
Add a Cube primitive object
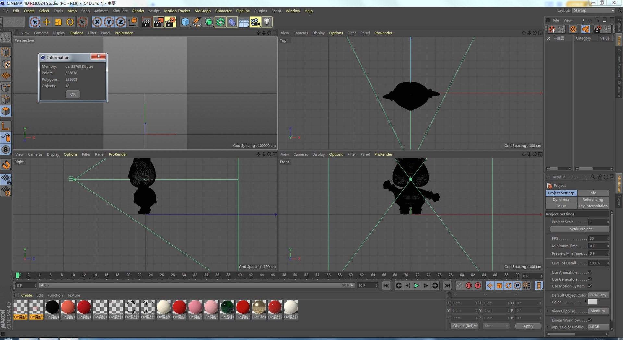(x=185, y=22)
